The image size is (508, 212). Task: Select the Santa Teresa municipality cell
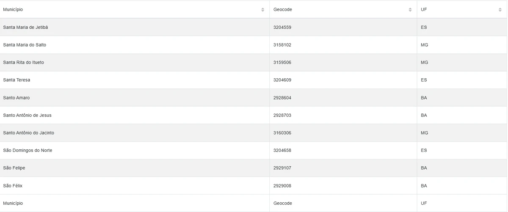click(x=17, y=80)
